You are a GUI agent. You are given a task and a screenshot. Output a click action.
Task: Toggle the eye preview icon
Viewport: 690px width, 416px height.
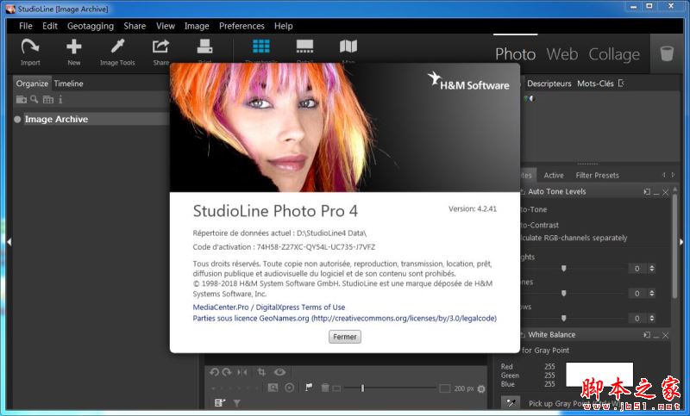pyautogui.click(x=279, y=372)
